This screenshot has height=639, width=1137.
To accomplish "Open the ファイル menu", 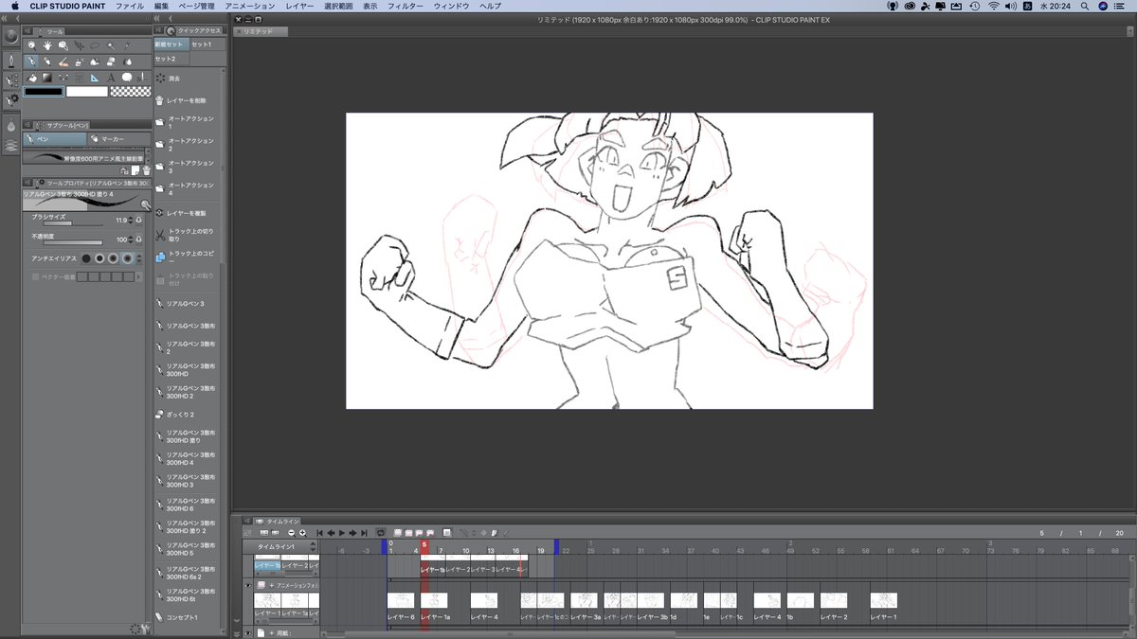I will point(130,6).
